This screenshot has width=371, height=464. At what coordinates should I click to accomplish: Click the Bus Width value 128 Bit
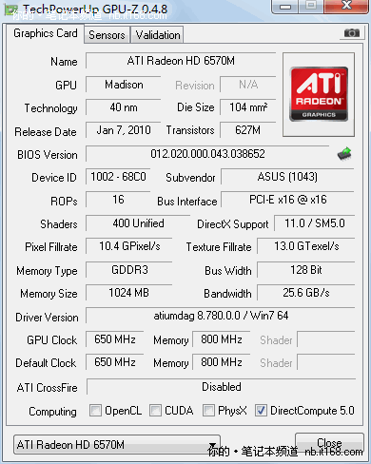click(306, 270)
